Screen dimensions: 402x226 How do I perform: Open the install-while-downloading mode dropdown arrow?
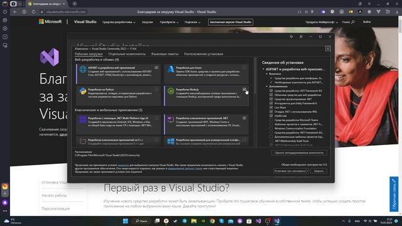(x=307, y=171)
